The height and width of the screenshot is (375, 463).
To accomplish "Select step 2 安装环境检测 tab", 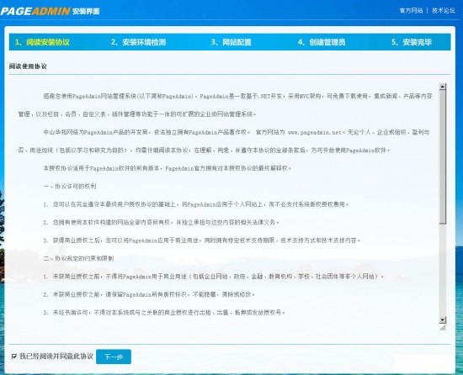I will pos(138,42).
